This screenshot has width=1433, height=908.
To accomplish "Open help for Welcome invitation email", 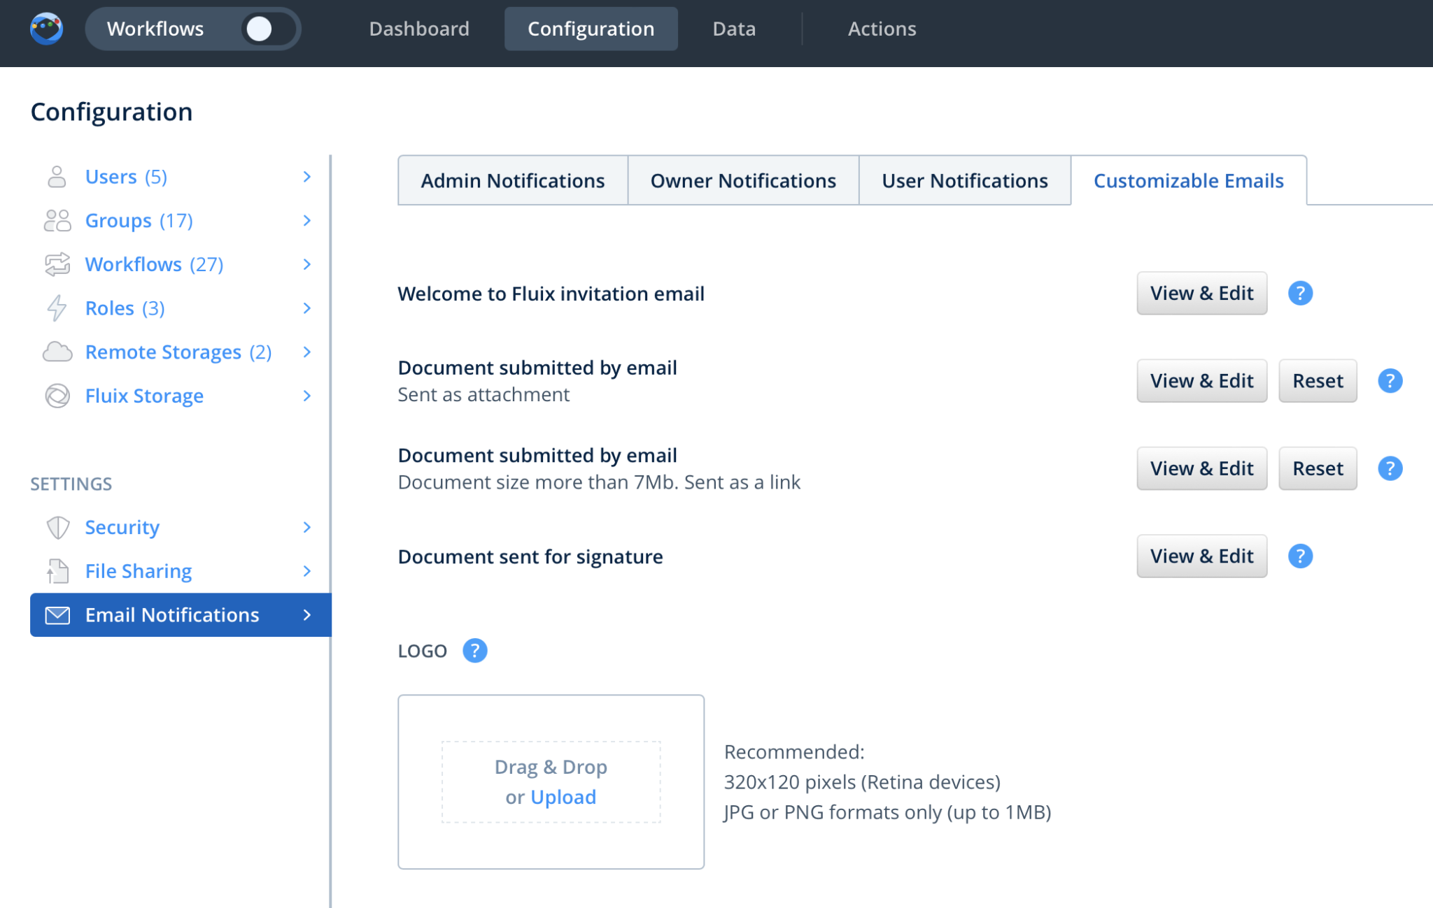I will 1299,293.
